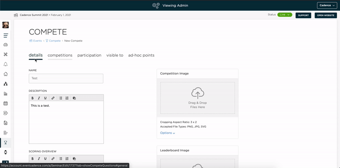
Task: Apply Bold in the Description editor
Action: (x=33, y=98)
